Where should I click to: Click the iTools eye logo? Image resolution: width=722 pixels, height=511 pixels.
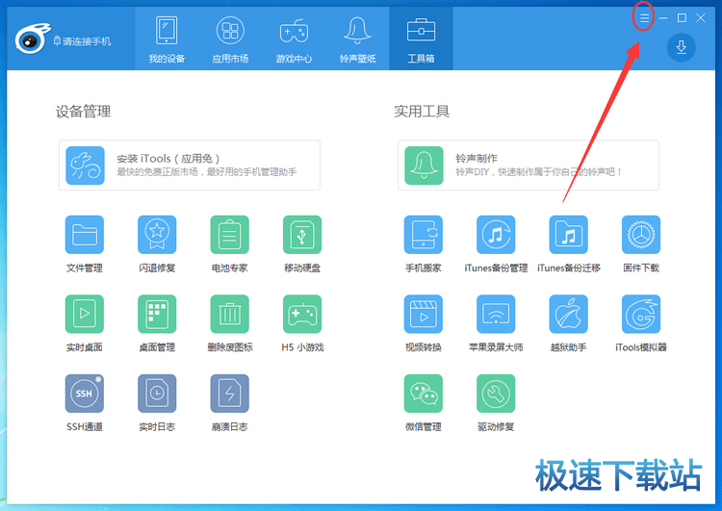[32, 38]
